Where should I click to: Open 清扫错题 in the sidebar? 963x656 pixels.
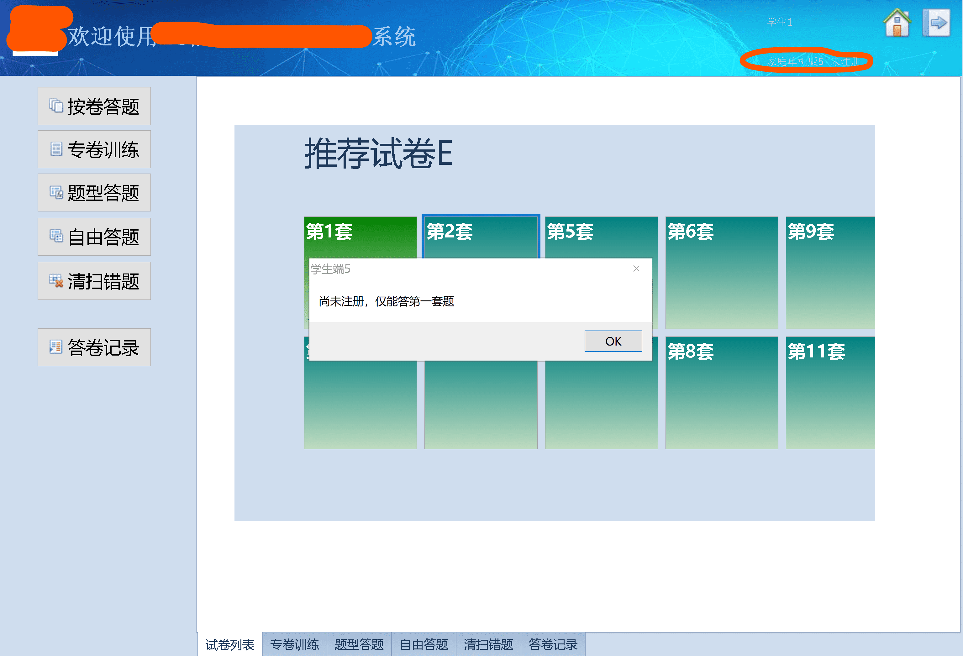(x=94, y=281)
